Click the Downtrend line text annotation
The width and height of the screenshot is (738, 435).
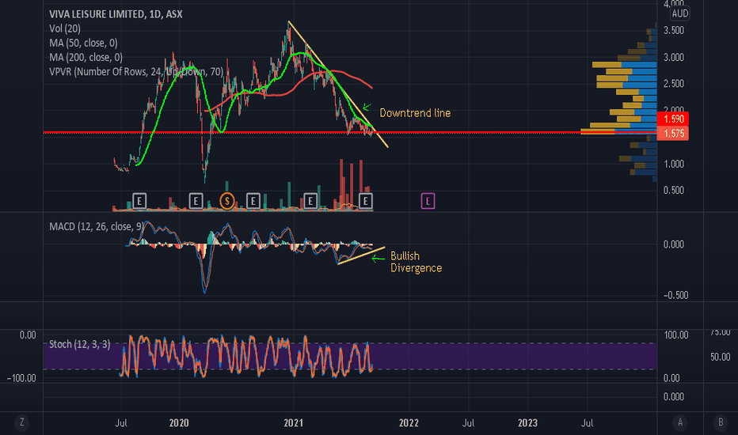click(415, 113)
